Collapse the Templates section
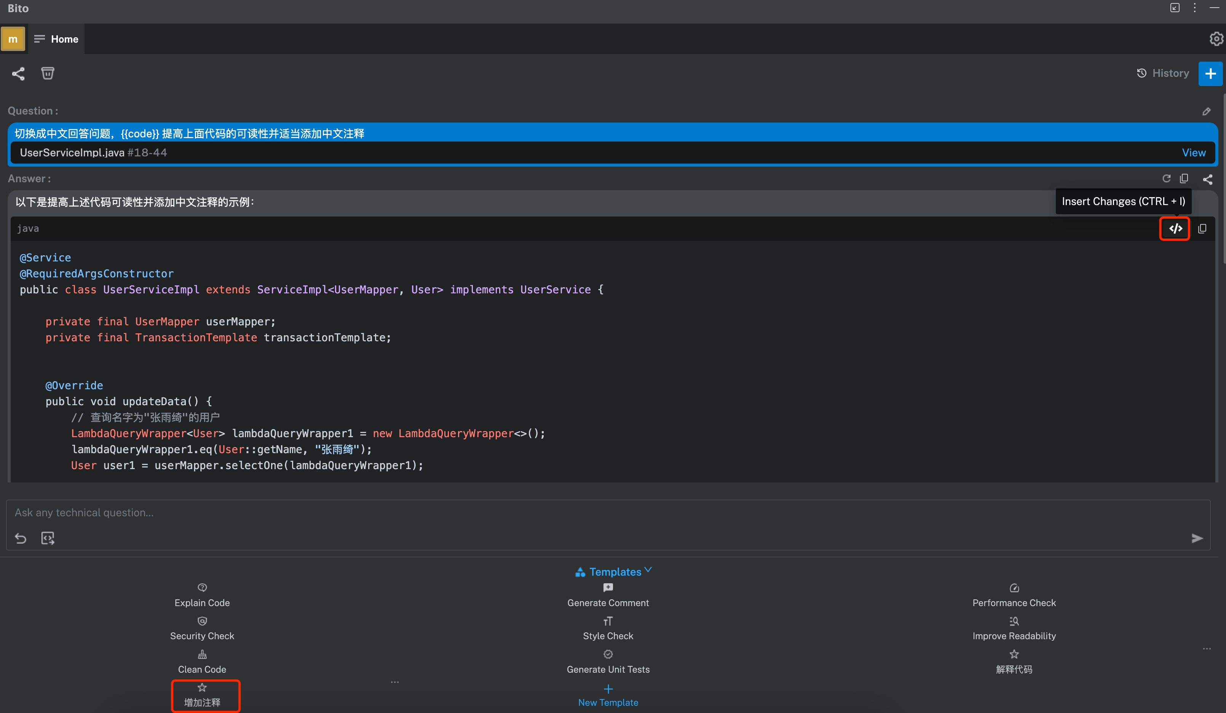This screenshot has width=1226, height=713. (613, 571)
